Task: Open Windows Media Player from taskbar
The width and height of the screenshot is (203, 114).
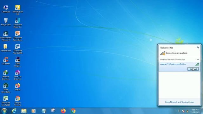Action: pyautogui.click(x=34, y=111)
